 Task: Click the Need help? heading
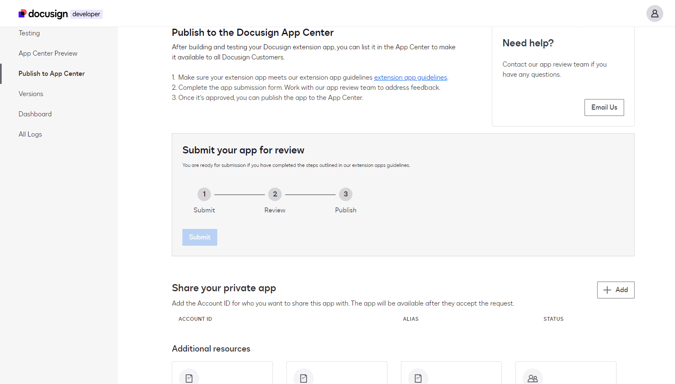528,43
